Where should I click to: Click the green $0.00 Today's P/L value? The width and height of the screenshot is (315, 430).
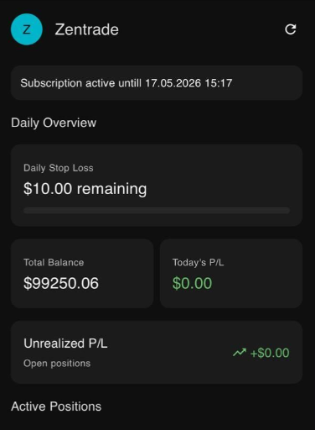click(192, 283)
